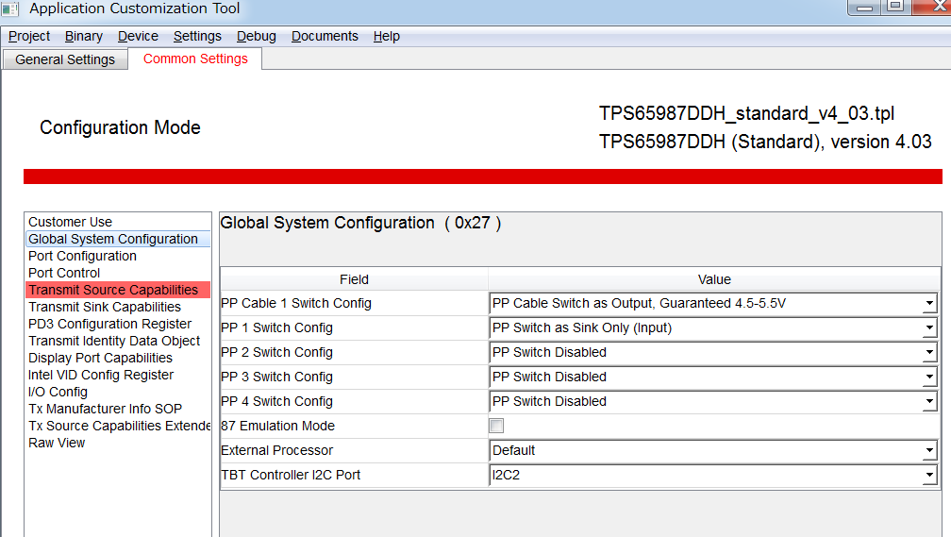The height and width of the screenshot is (537, 951).
Task: Open the Debug menu
Action: (256, 37)
